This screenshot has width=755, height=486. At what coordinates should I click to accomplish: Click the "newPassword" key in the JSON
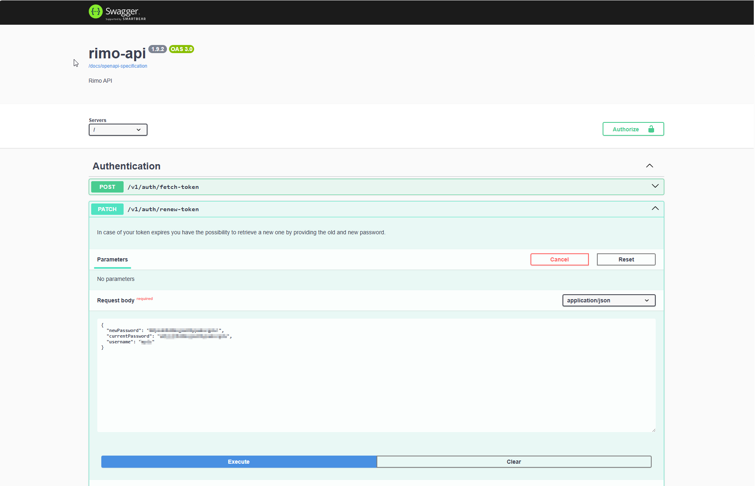(x=124, y=330)
